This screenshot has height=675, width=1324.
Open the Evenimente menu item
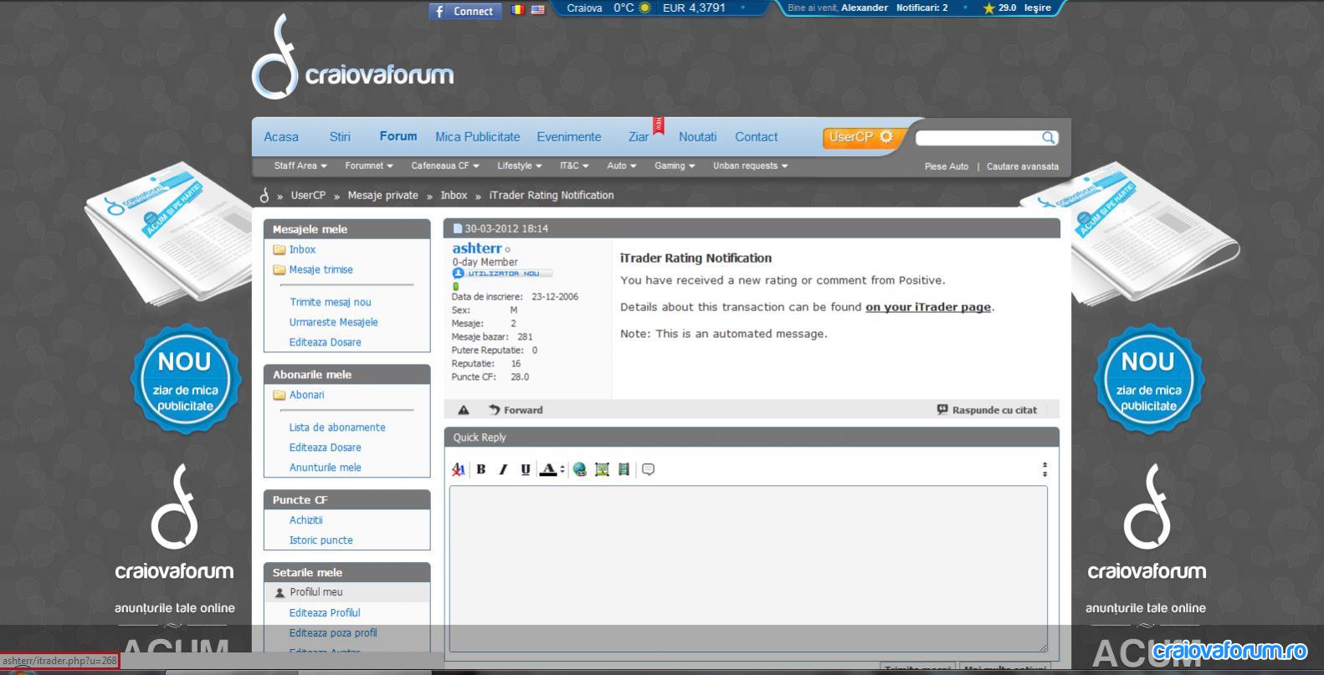569,137
